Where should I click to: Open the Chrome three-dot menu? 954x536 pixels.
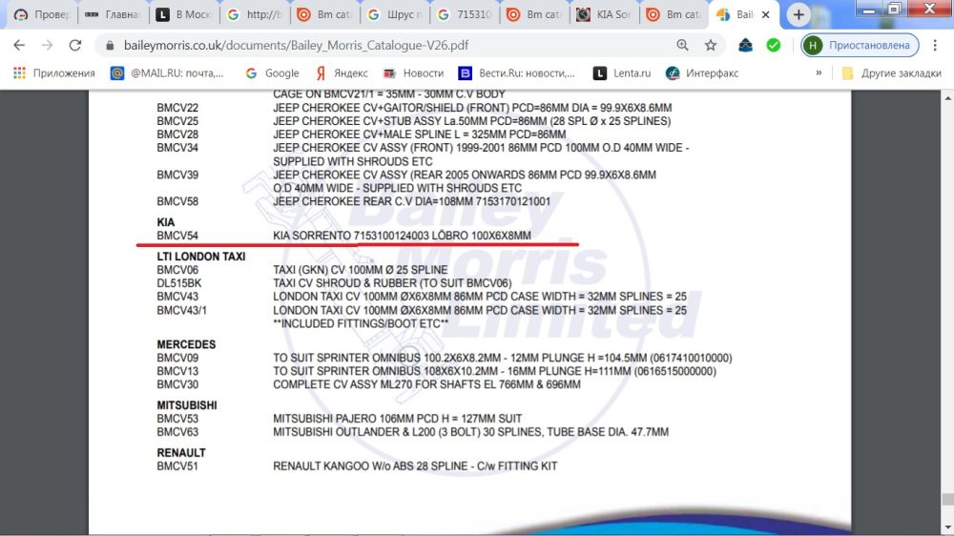pyautogui.click(x=936, y=45)
